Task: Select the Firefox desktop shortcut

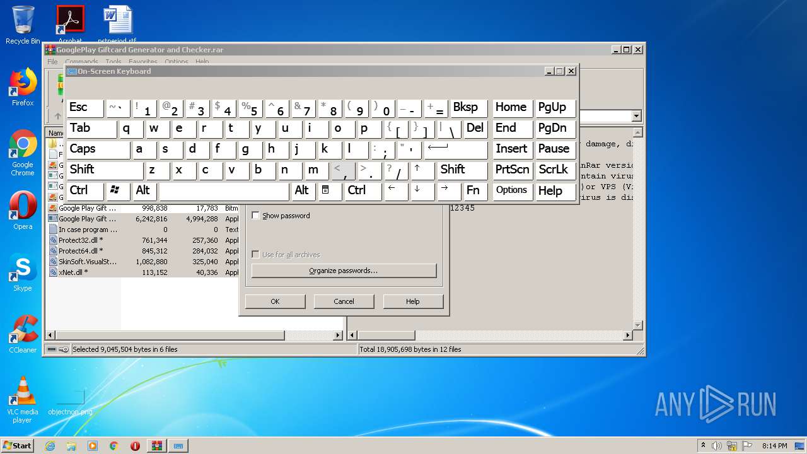Action: (x=23, y=87)
